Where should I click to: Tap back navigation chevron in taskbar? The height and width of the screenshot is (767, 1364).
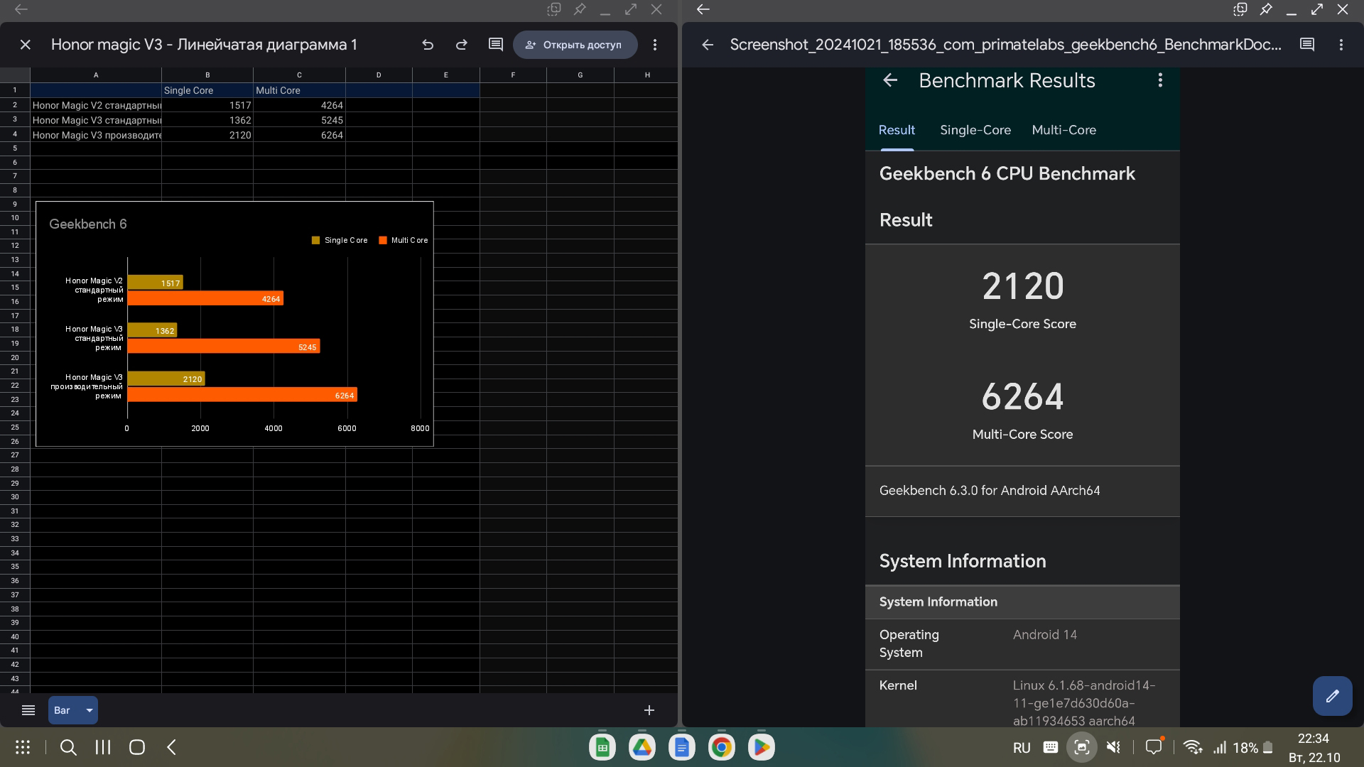[x=171, y=747]
